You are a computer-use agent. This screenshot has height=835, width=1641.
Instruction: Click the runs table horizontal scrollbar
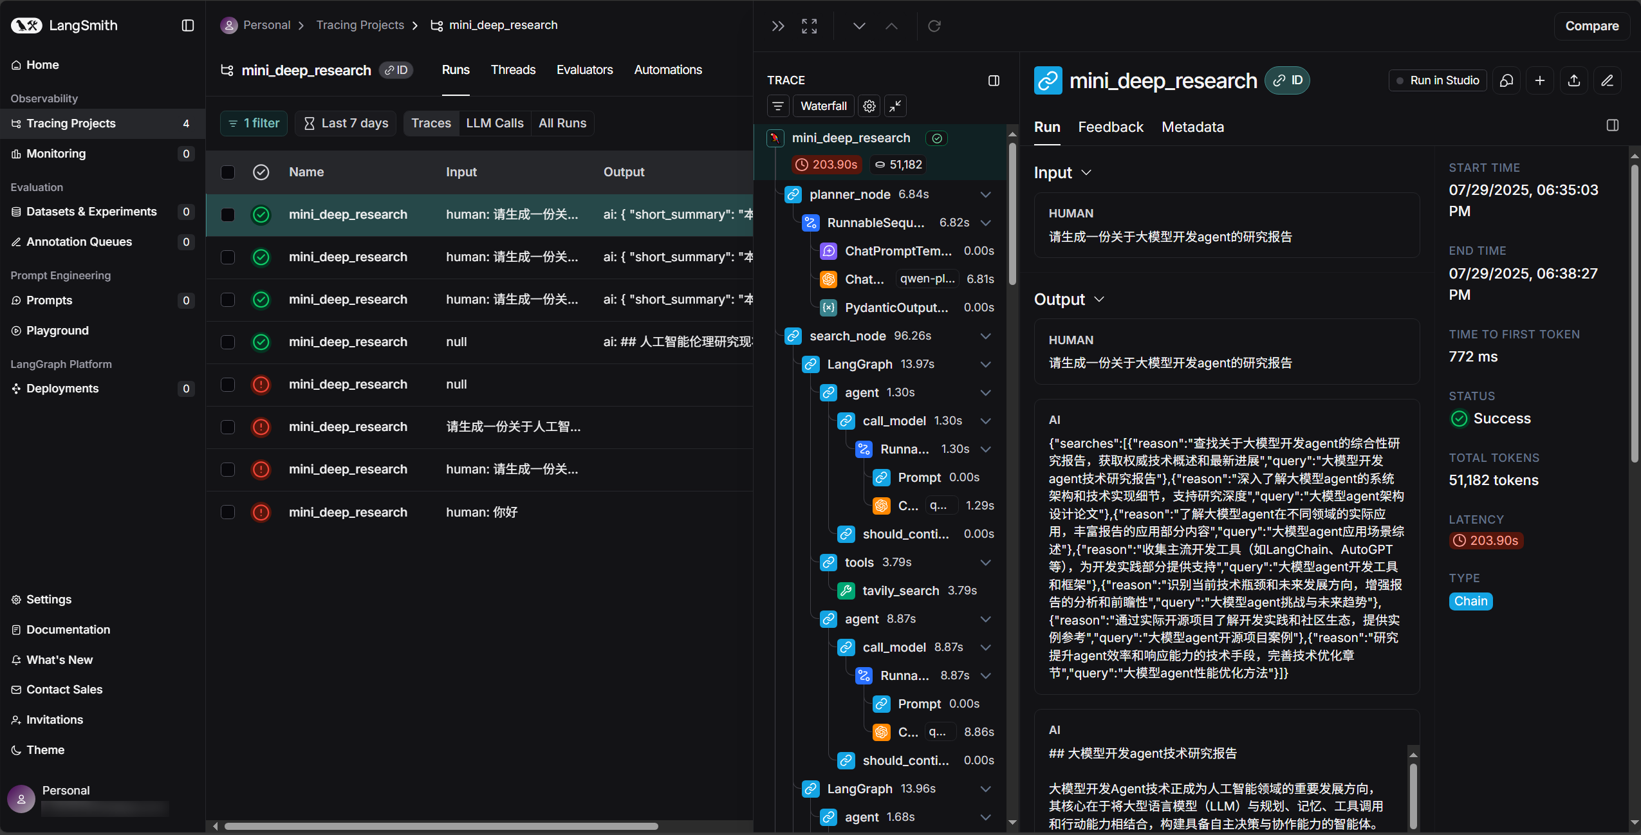tap(441, 826)
